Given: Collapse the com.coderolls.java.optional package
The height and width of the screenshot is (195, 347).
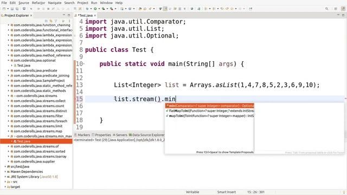Looking at the screenshot, I should click(9, 60).
